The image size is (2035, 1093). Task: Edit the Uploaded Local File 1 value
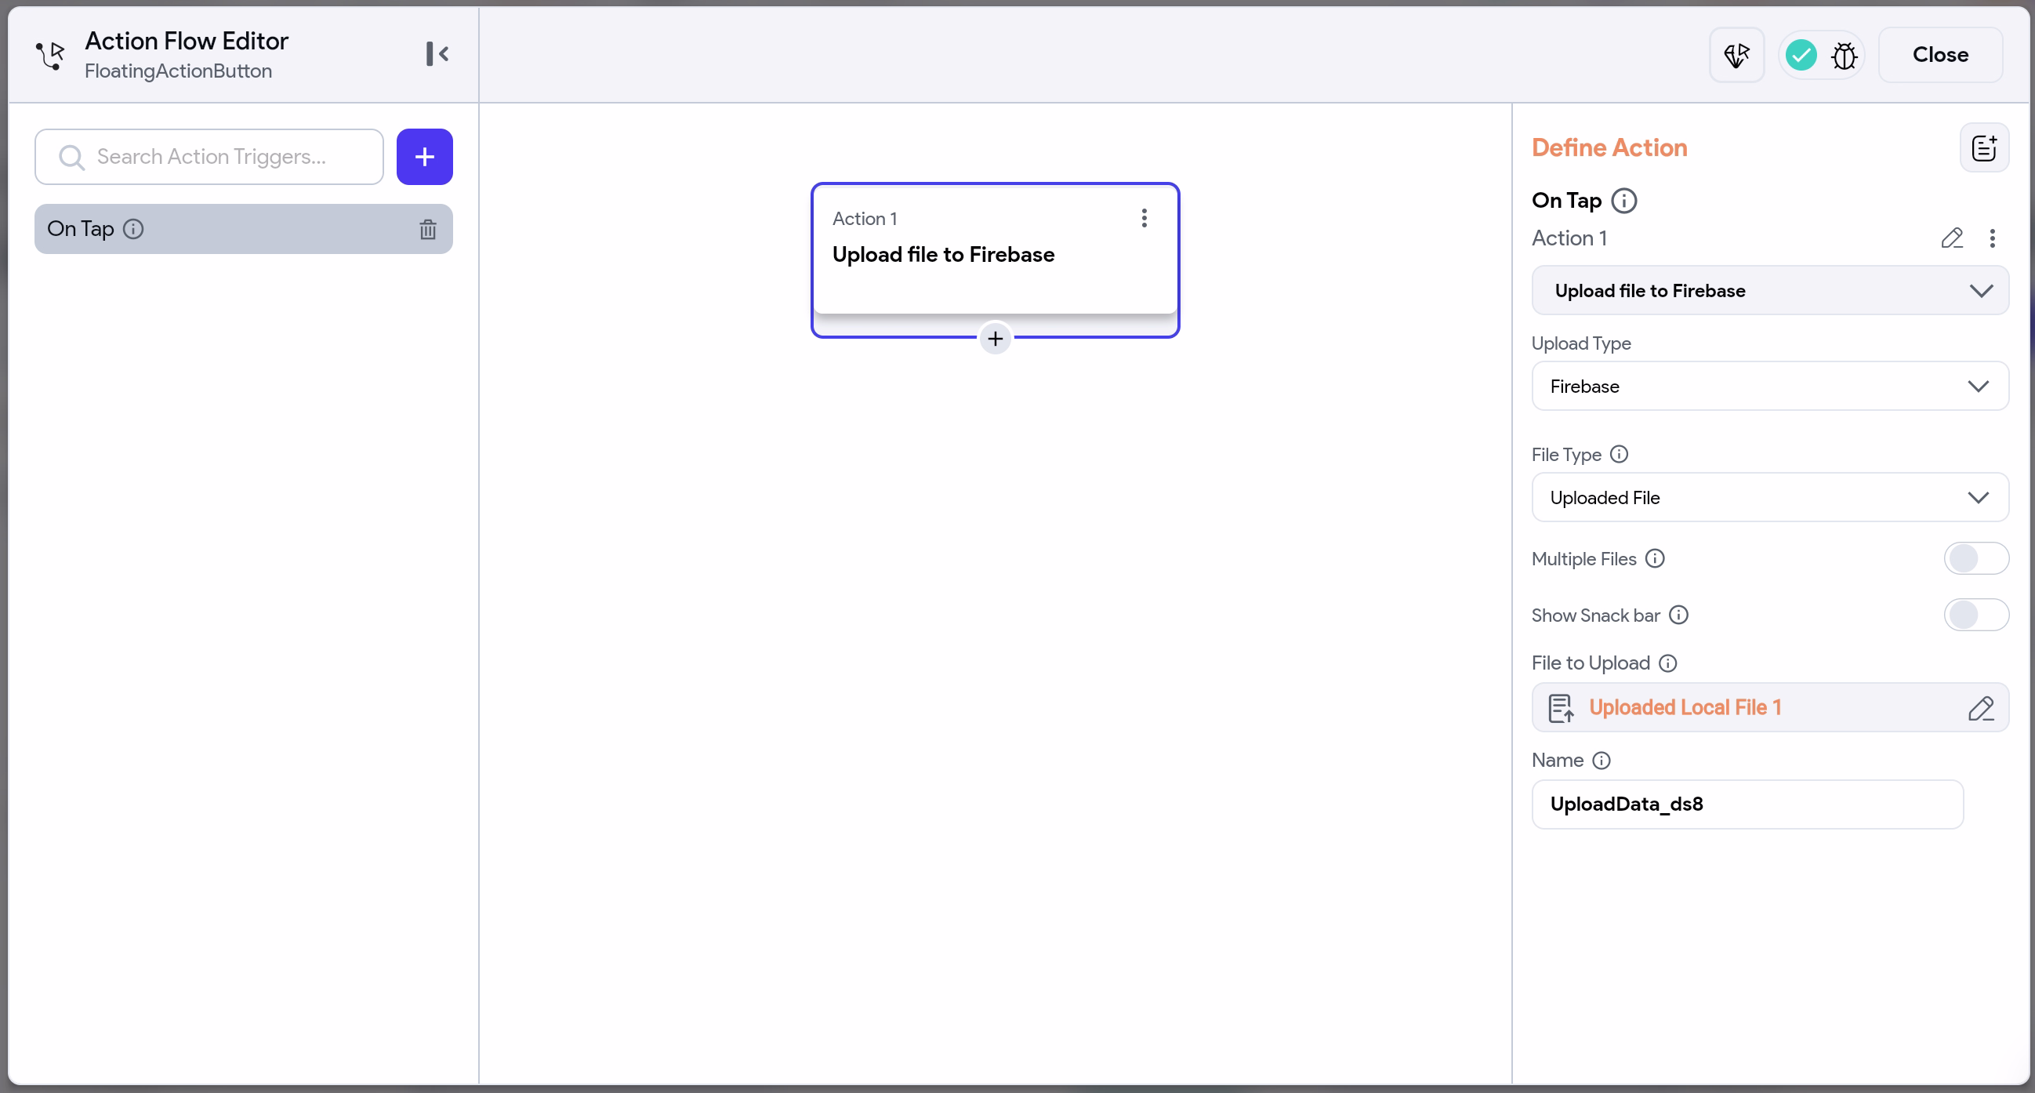tap(1980, 708)
